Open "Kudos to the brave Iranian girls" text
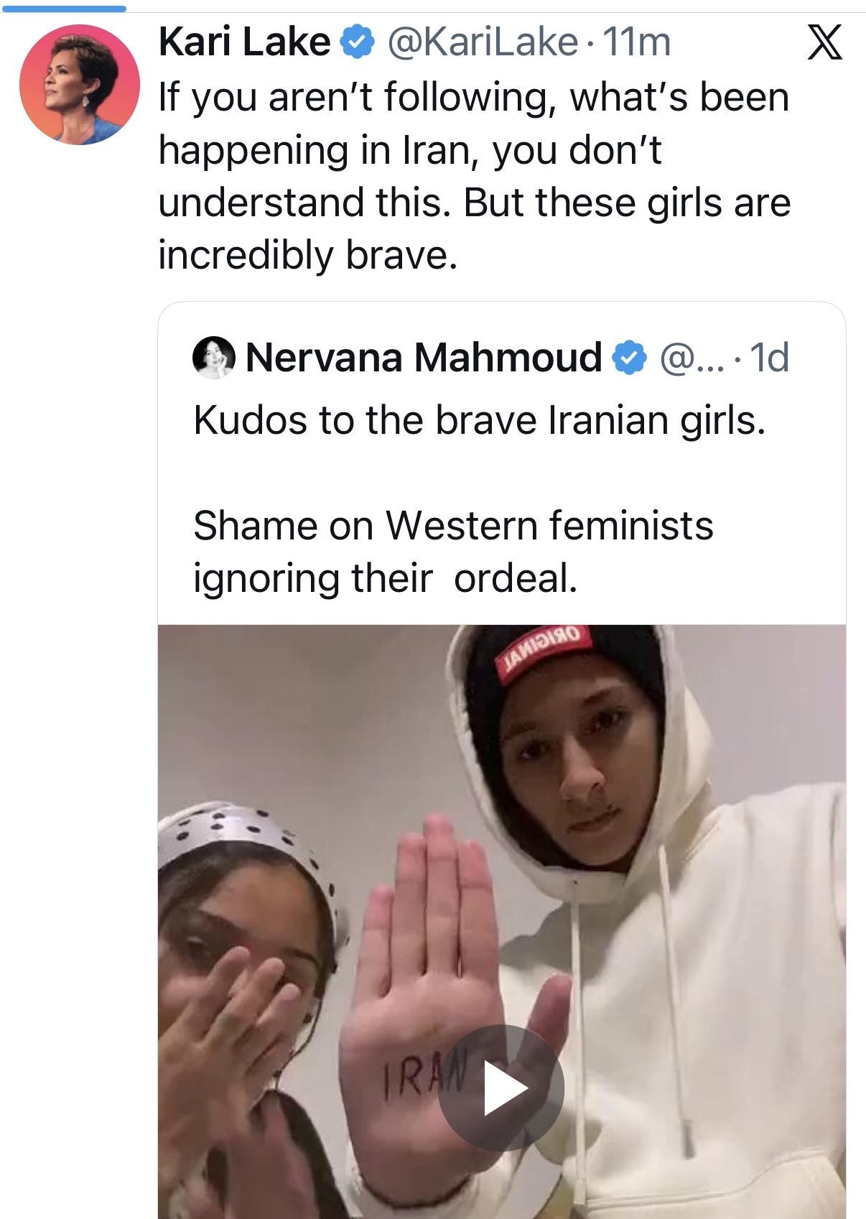Viewport: 866px width, 1219px height. 479,421
